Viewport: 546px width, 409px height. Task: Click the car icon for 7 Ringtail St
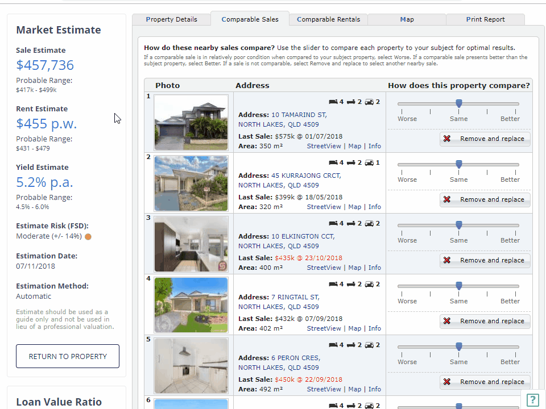(x=369, y=283)
